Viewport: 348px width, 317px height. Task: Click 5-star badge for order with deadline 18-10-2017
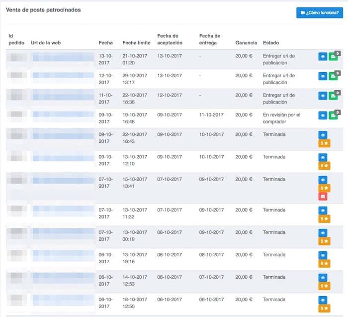click(x=324, y=309)
